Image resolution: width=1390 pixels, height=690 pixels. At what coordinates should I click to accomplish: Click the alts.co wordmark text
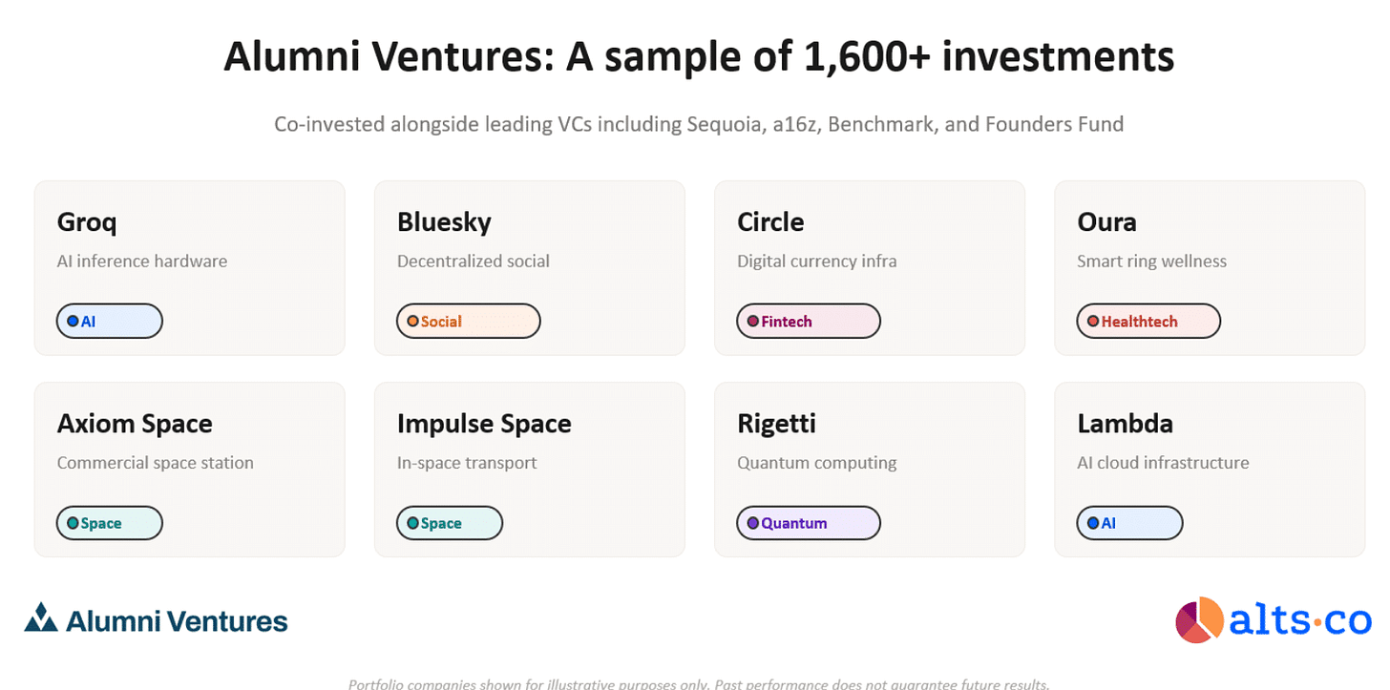(1300, 621)
